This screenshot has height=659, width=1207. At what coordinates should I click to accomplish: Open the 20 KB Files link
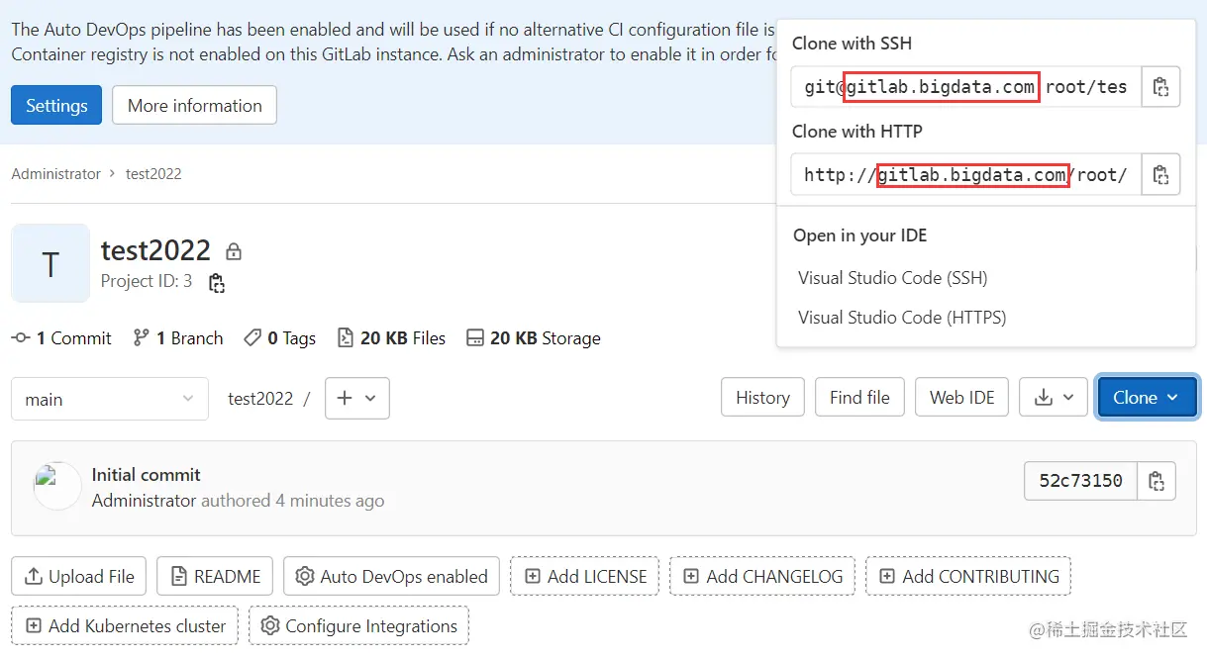[392, 338]
